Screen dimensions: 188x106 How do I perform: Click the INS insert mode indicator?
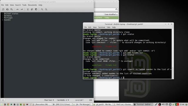click(x=91, y=100)
